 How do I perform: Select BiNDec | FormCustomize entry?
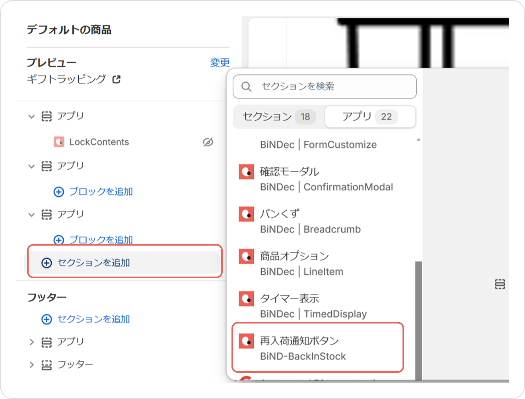coord(318,145)
